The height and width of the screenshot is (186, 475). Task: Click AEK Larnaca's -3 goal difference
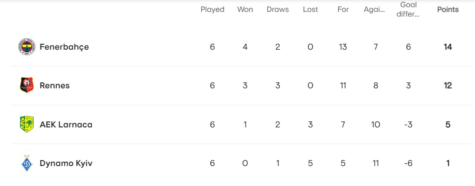(x=408, y=124)
